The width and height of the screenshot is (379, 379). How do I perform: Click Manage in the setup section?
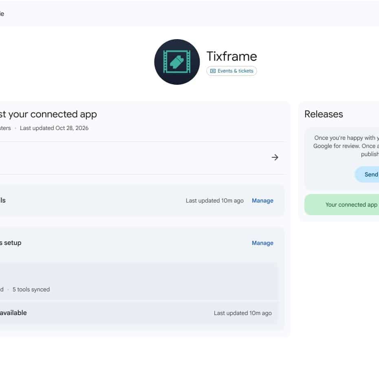coord(262,243)
